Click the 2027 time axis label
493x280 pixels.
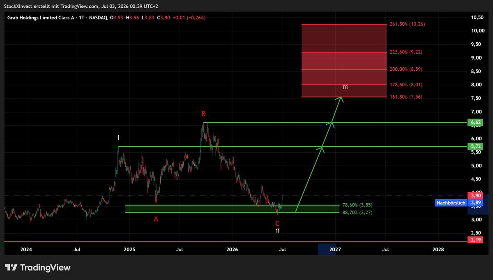335,249
